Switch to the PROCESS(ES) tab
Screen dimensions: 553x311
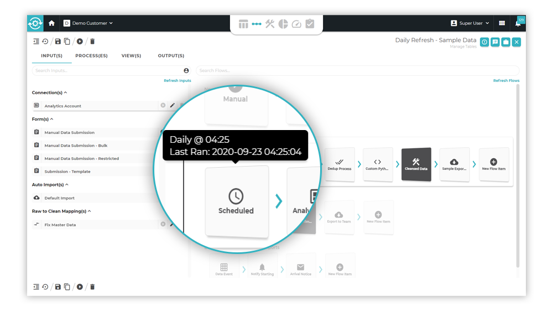(x=91, y=56)
